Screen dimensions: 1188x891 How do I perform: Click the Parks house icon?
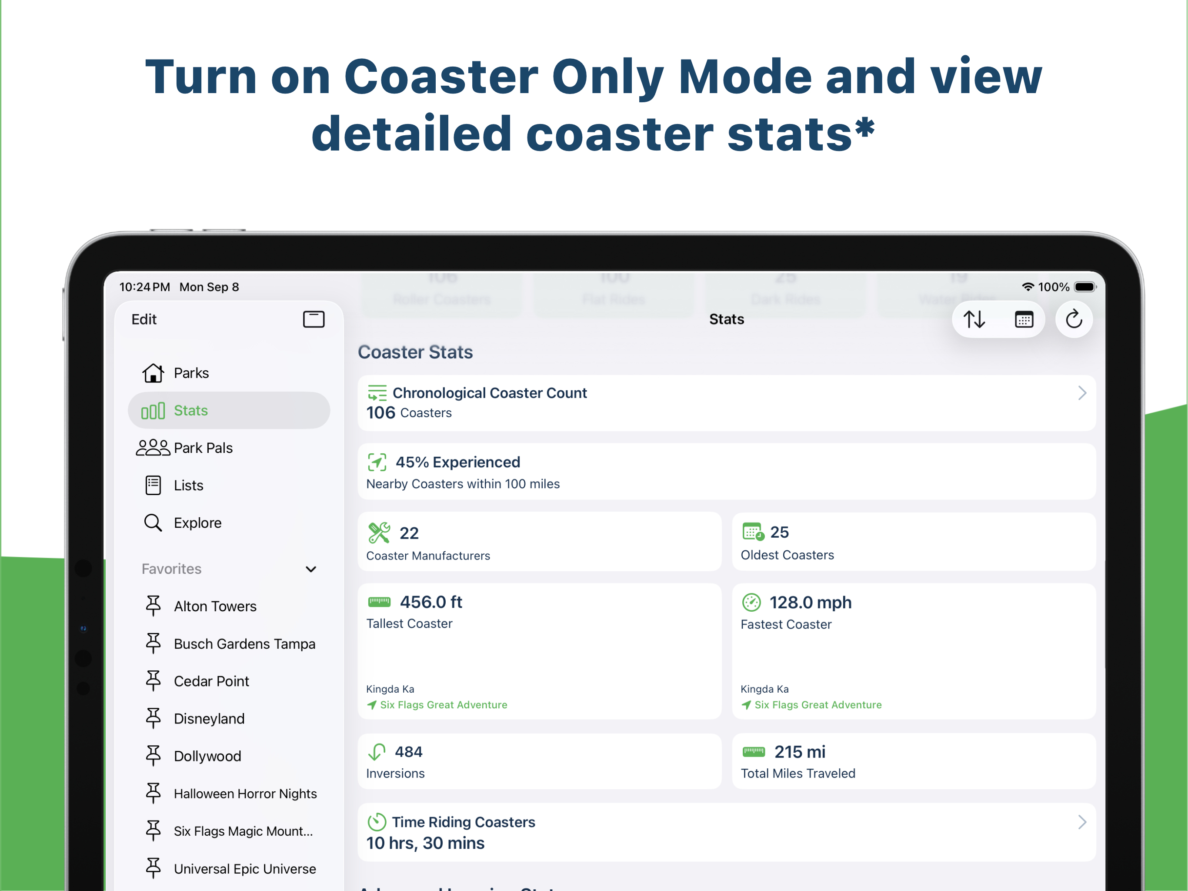pyautogui.click(x=153, y=373)
